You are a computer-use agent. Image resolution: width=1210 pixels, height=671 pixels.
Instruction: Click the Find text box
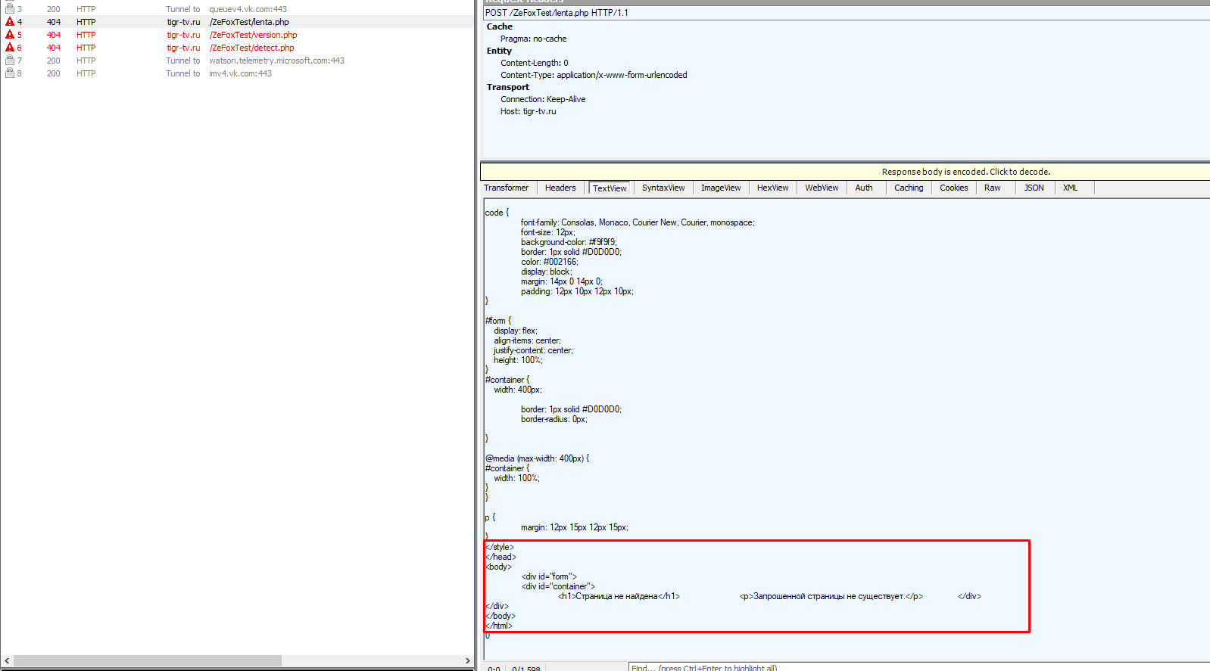pos(918,667)
